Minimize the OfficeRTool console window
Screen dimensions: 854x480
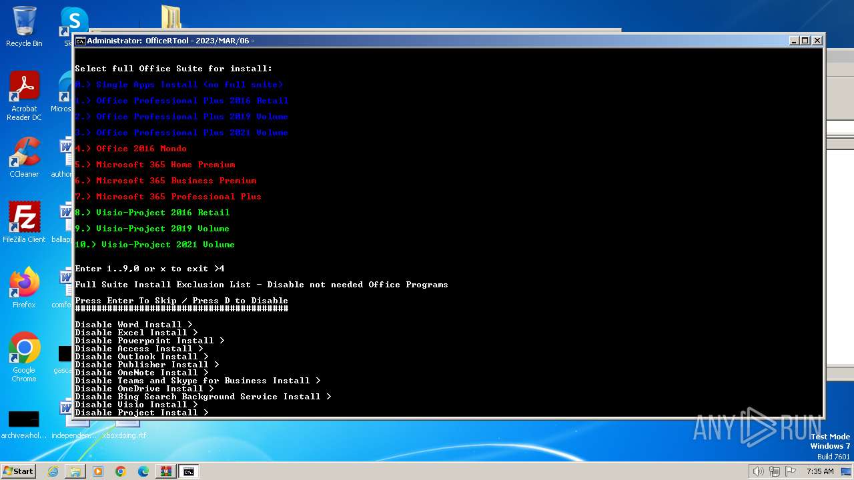point(794,41)
